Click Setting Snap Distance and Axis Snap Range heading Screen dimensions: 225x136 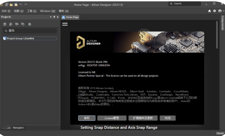(x=119, y=128)
